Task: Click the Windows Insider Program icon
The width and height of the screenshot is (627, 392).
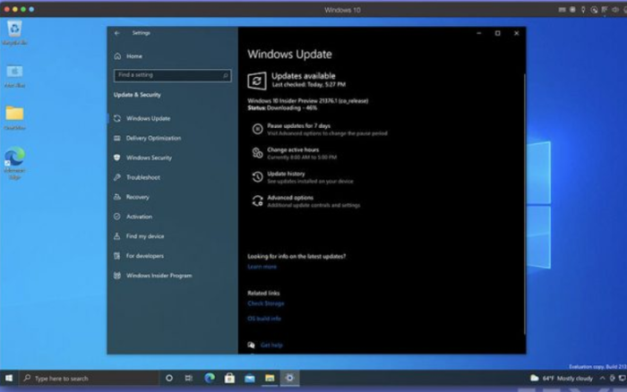Action: pos(116,276)
